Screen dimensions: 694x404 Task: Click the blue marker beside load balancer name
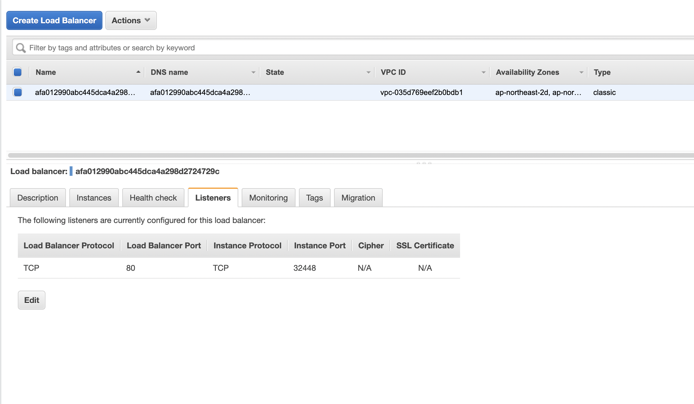pos(71,171)
